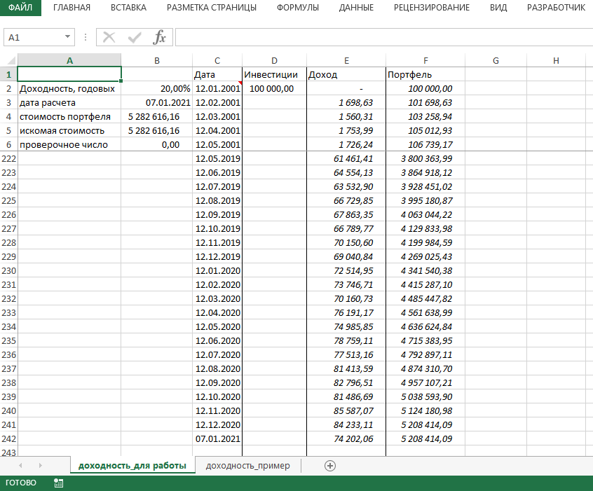
Task: Click the ГОТОВО status bar indicator
Action: 21,483
